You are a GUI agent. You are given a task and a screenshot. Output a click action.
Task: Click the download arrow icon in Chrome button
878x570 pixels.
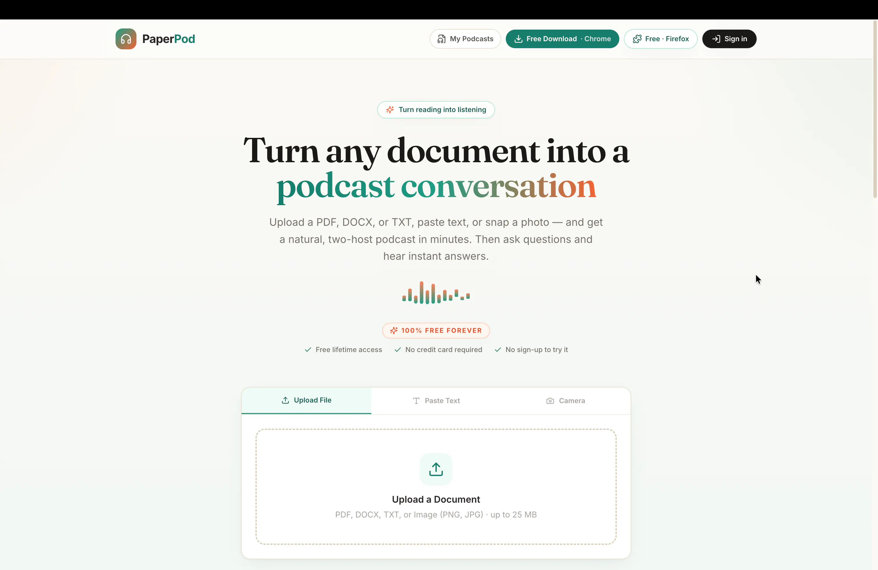coord(518,39)
